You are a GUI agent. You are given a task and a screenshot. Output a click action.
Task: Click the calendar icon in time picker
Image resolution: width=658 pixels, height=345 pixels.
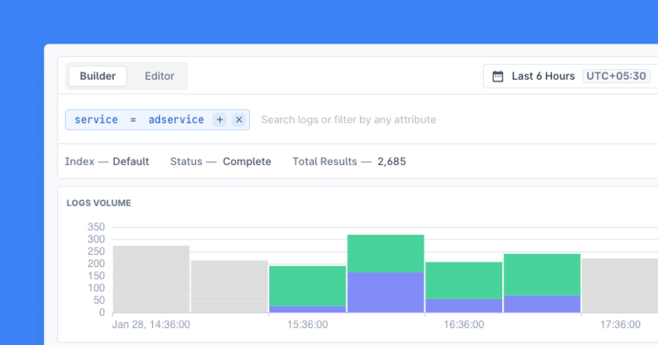[498, 76]
